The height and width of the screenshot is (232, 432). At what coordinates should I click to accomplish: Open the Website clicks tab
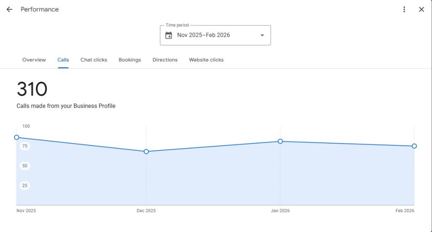206,60
